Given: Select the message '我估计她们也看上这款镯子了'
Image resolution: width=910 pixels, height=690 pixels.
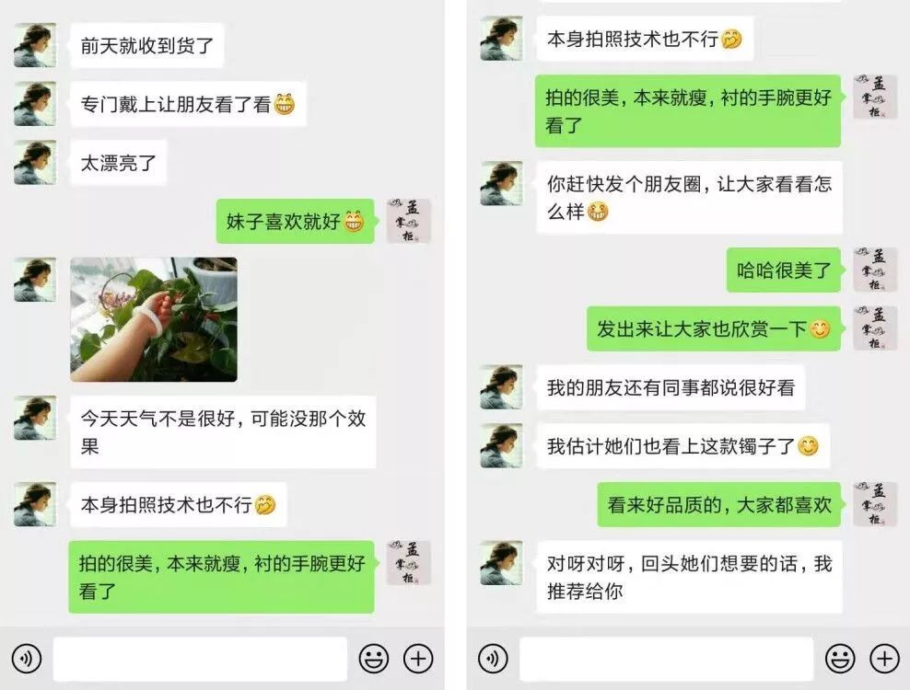Looking at the screenshot, I should pyautogui.click(x=683, y=446).
